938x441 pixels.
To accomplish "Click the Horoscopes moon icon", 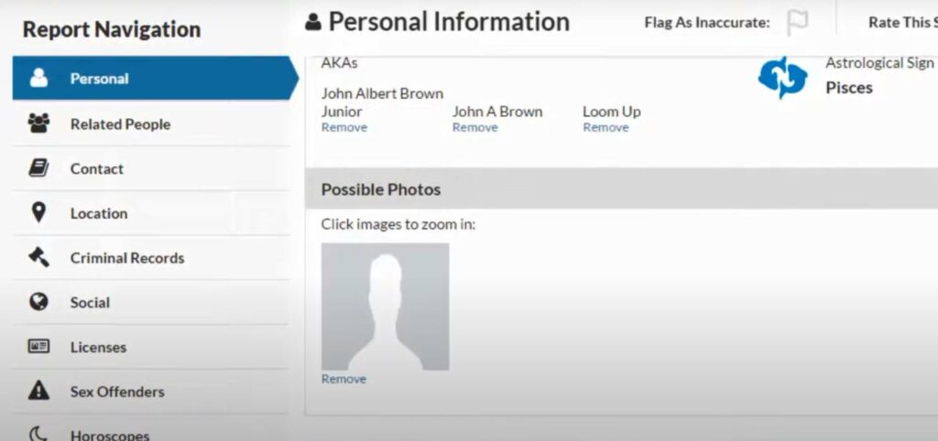I will click(x=38, y=434).
